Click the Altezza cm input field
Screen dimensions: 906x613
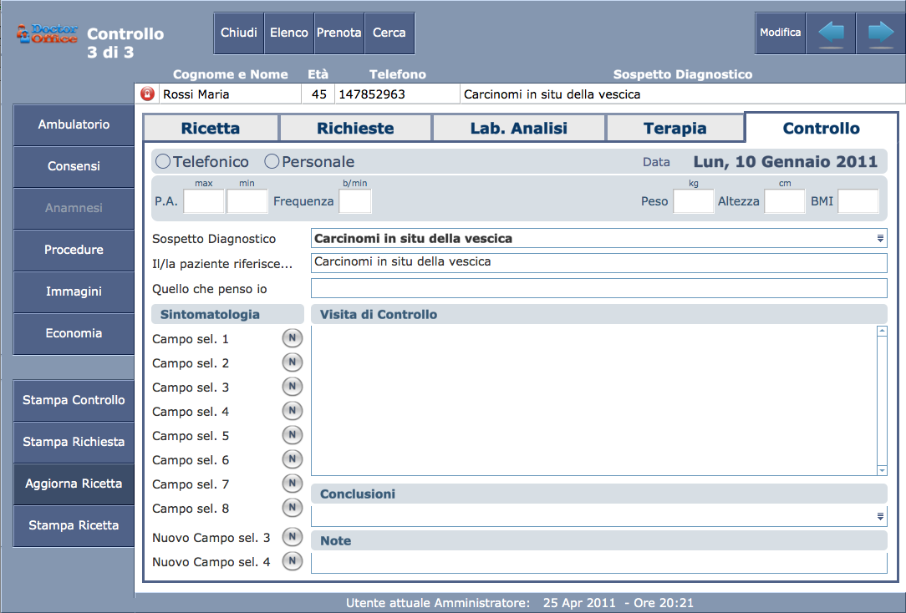click(x=785, y=201)
